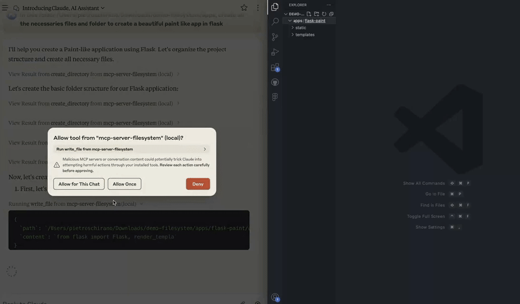Star the Introducing Claude conversation
The height and width of the screenshot is (304, 520).
[244, 8]
